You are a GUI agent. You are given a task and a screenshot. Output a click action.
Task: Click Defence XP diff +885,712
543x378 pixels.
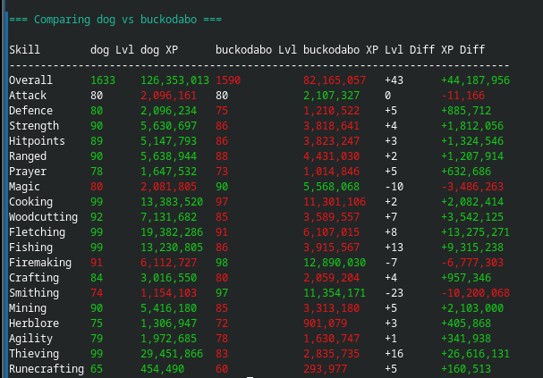pos(466,111)
